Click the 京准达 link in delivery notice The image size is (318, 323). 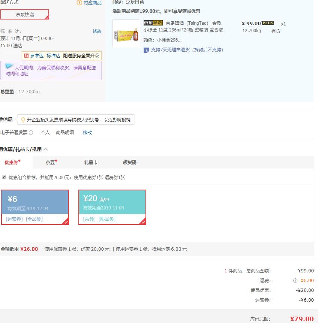pos(37,56)
